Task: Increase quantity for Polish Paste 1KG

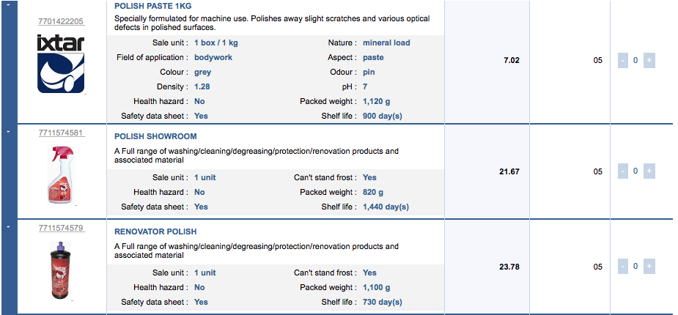Action: click(649, 61)
